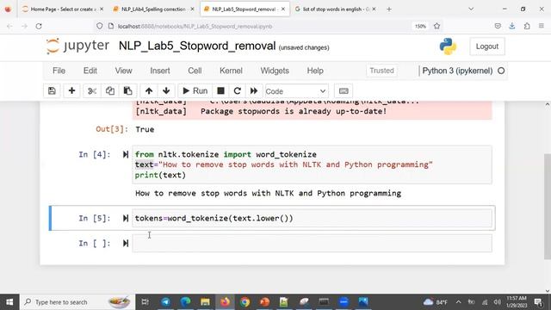Open the Insert menu
551x310 pixels.
[x=160, y=71]
